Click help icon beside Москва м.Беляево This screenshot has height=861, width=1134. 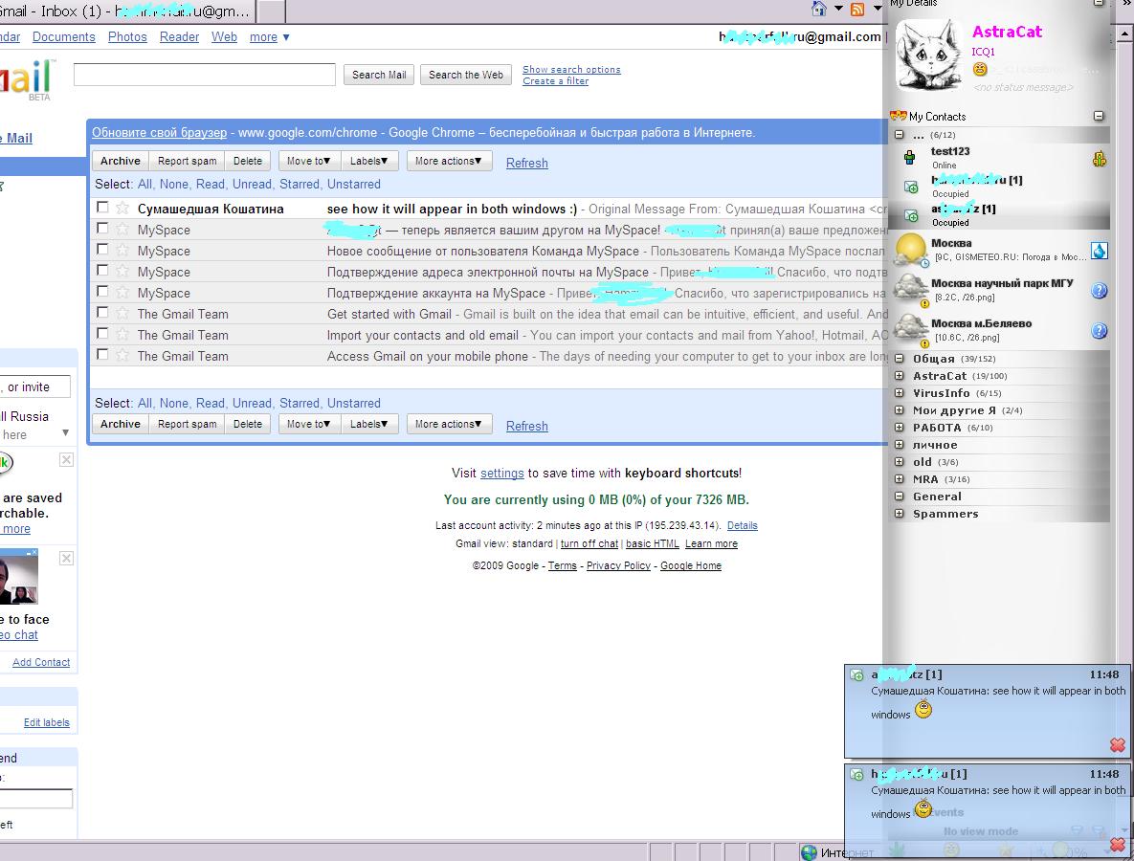(1100, 330)
